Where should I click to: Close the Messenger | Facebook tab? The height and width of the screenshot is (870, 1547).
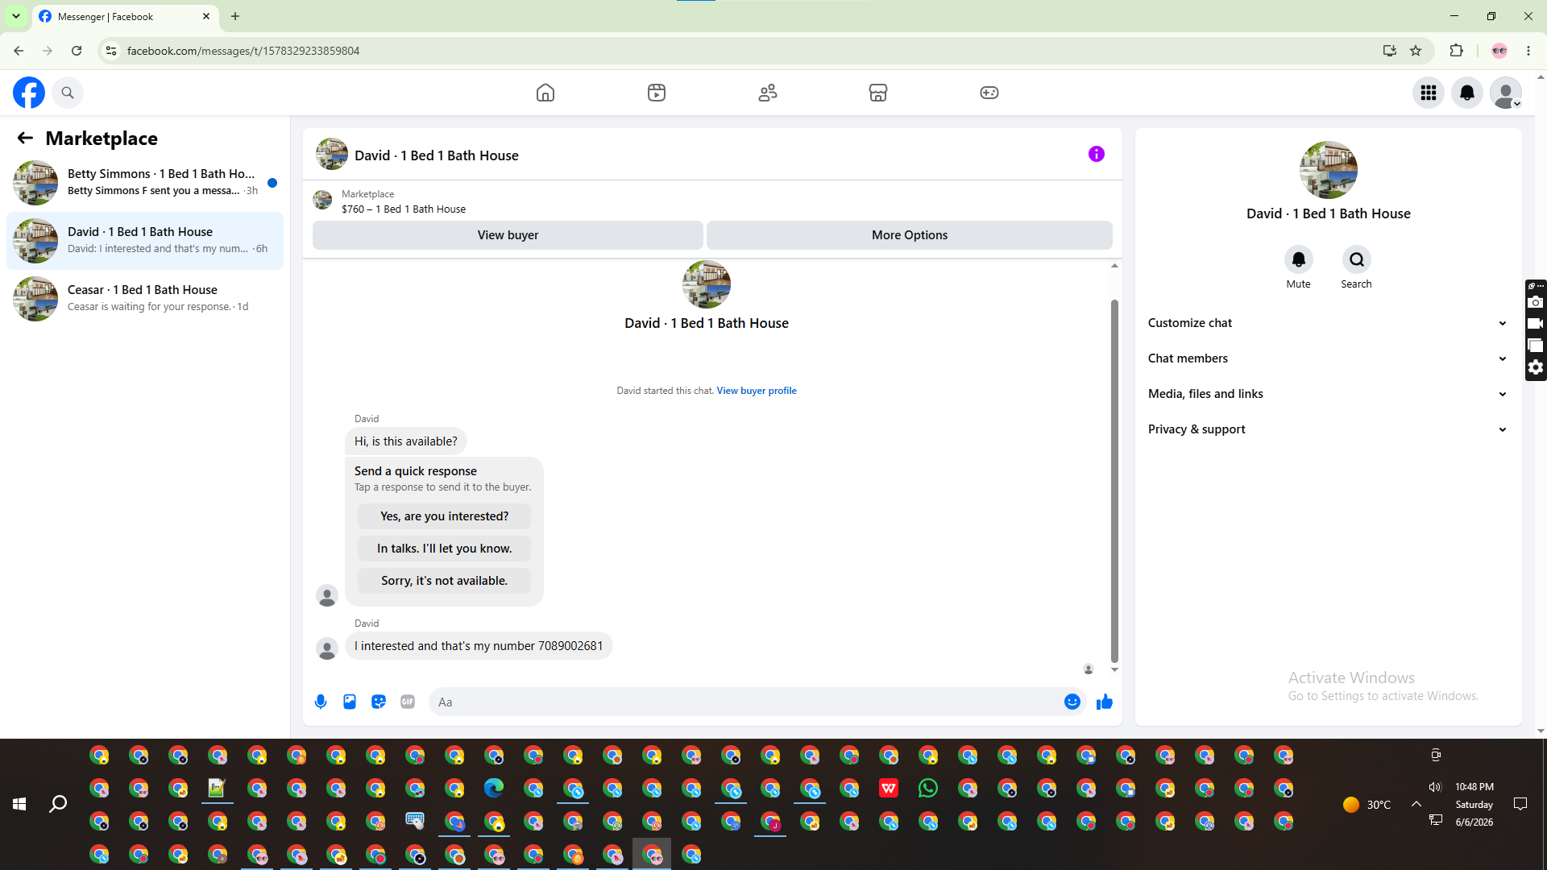coord(206,16)
